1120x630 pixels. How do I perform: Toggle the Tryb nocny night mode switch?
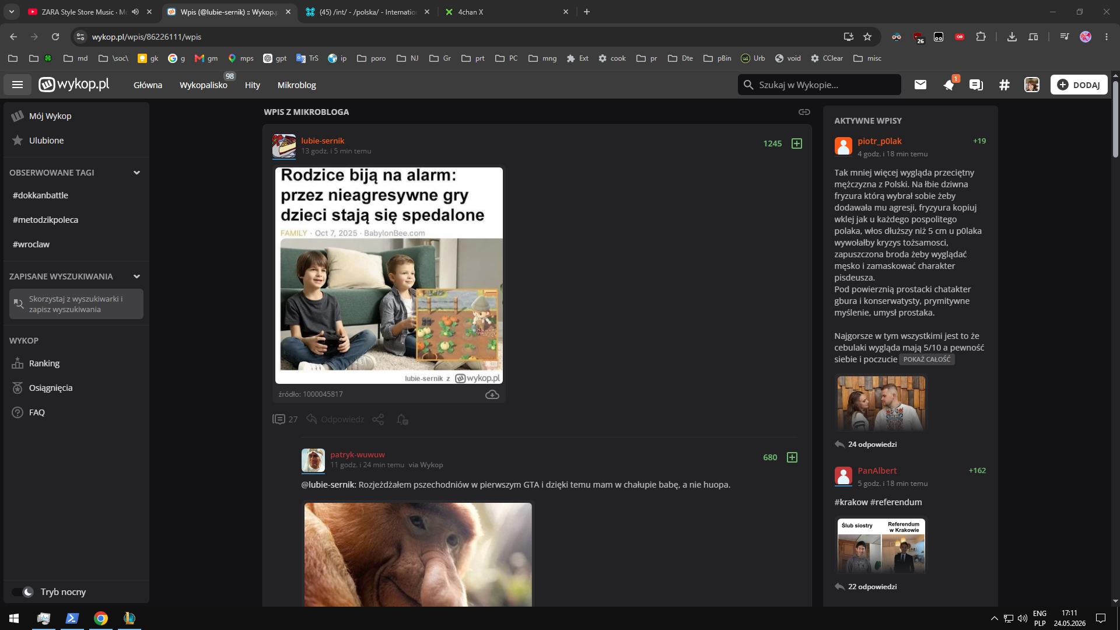tap(23, 592)
